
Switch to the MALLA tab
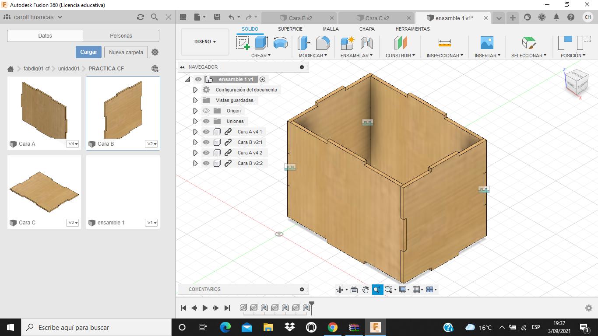331,29
